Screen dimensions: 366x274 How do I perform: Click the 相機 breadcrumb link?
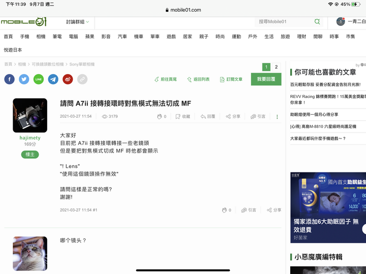click(22, 64)
